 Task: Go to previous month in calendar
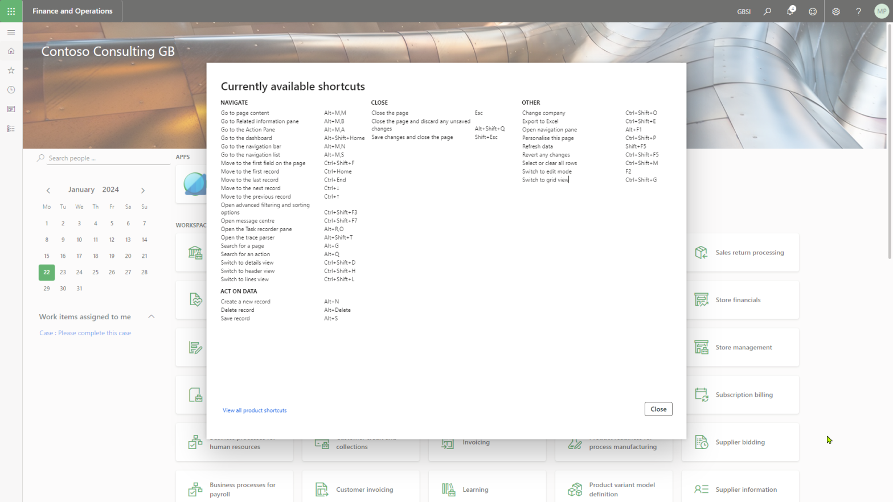click(x=48, y=190)
